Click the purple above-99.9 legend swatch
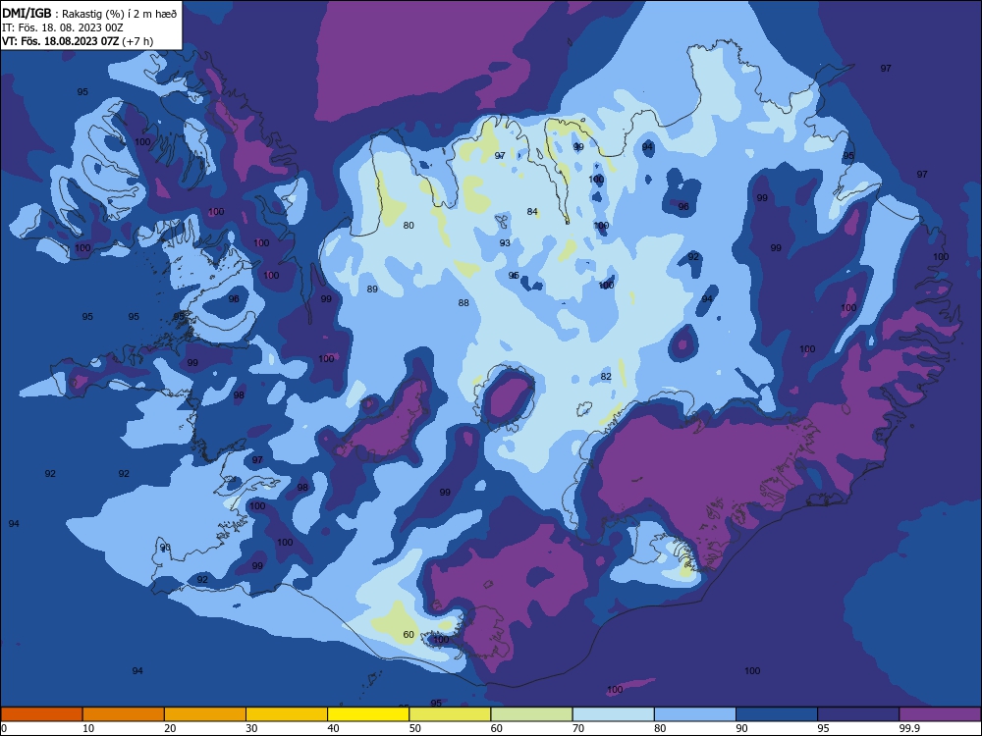 point(941,714)
